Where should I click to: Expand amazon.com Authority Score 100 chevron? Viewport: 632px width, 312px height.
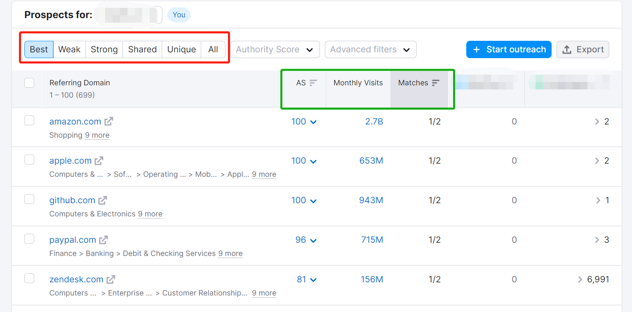(313, 122)
